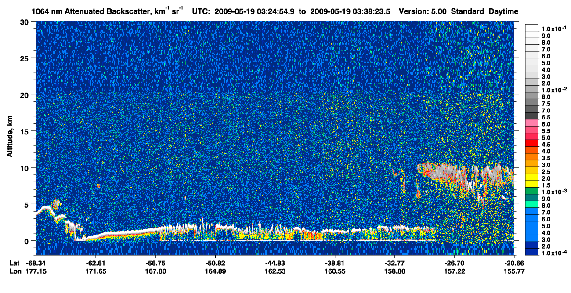Click the colorbar label '1.0x10-2'
This screenshot has width=571, height=293.
(554, 89)
